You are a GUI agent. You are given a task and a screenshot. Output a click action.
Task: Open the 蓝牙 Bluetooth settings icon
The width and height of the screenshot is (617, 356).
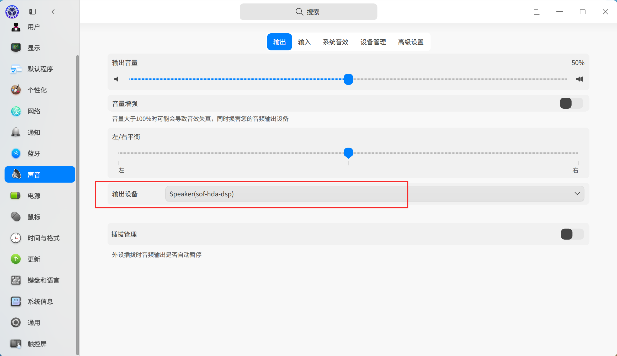[16, 153]
